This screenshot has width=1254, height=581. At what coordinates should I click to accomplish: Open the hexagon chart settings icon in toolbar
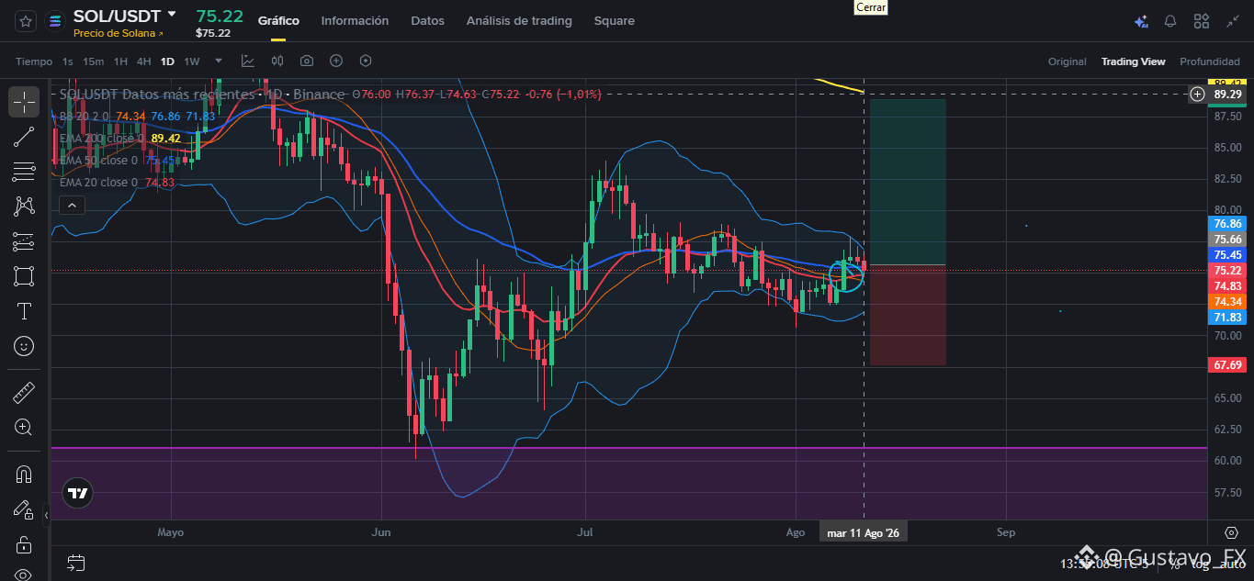pyautogui.click(x=366, y=61)
